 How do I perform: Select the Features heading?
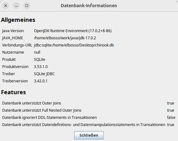(x=13, y=92)
